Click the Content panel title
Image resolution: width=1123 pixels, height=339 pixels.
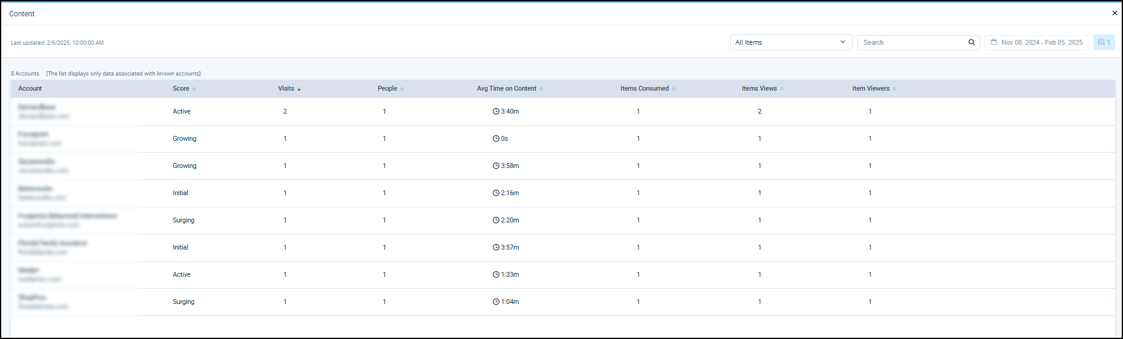[22, 13]
